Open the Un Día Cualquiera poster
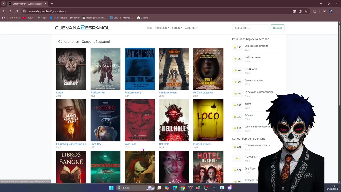The height and width of the screenshot is (192, 341). click(x=208, y=69)
